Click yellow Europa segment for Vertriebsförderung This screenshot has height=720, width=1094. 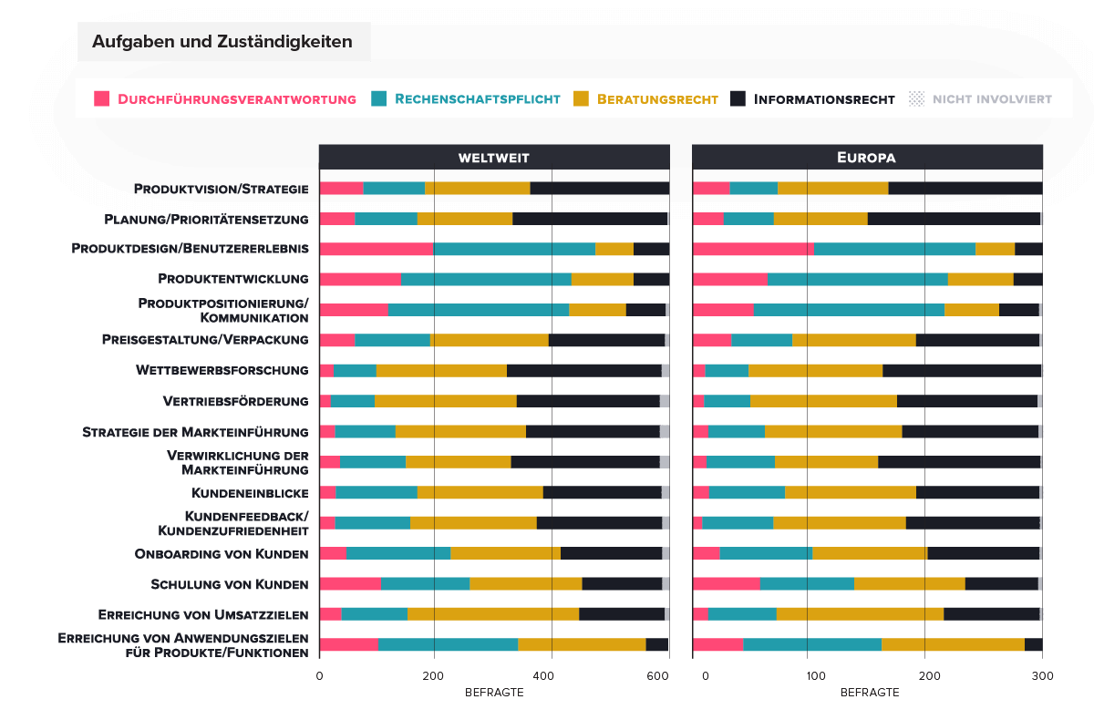pos(823,401)
